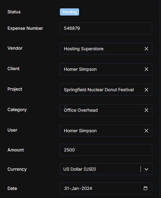Image resolution: width=161 pixels, height=198 pixels.
Task: Click into the Amount field showing 2500
Action: (106, 150)
